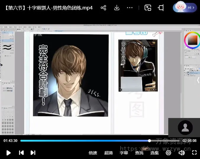Skip to the previous video
This screenshot has width=200, height=159.
point(21,153)
